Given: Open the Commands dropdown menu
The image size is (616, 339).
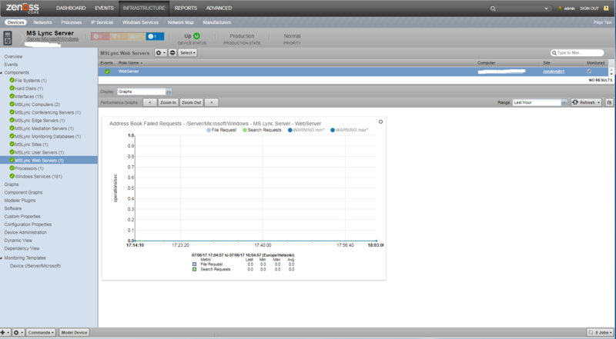Looking at the screenshot, I should [x=41, y=332].
